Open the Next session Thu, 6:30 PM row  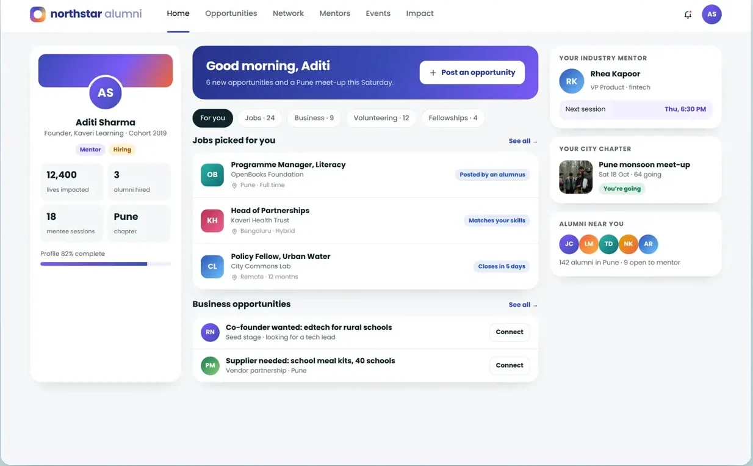tap(636, 109)
